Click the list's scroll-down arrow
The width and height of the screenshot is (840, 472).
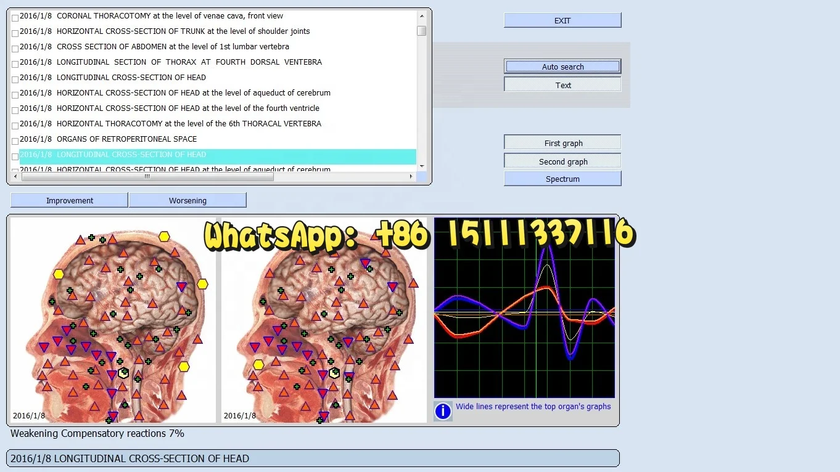(422, 166)
